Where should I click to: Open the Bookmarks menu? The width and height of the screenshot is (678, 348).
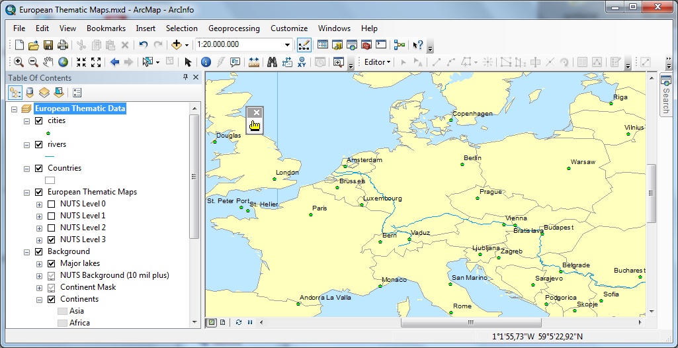click(x=106, y=28)
